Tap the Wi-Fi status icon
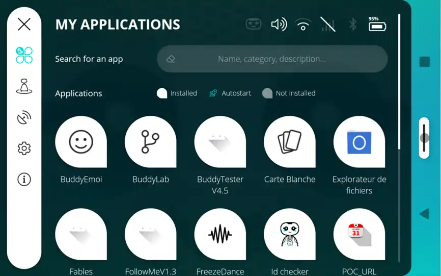Viewport: 441px width, 276px height. [303, 24]
